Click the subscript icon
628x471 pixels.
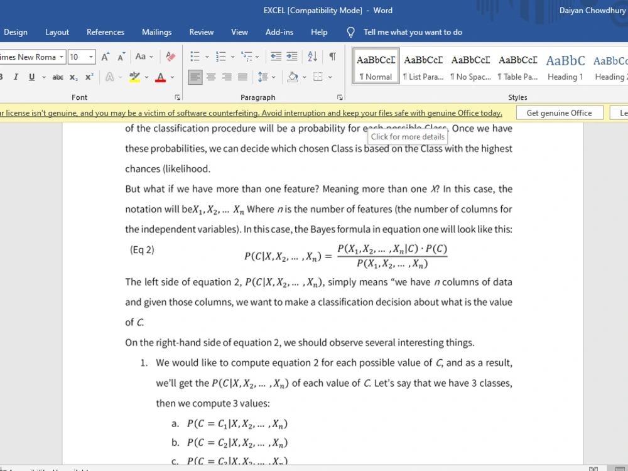[x=73, y=76]
